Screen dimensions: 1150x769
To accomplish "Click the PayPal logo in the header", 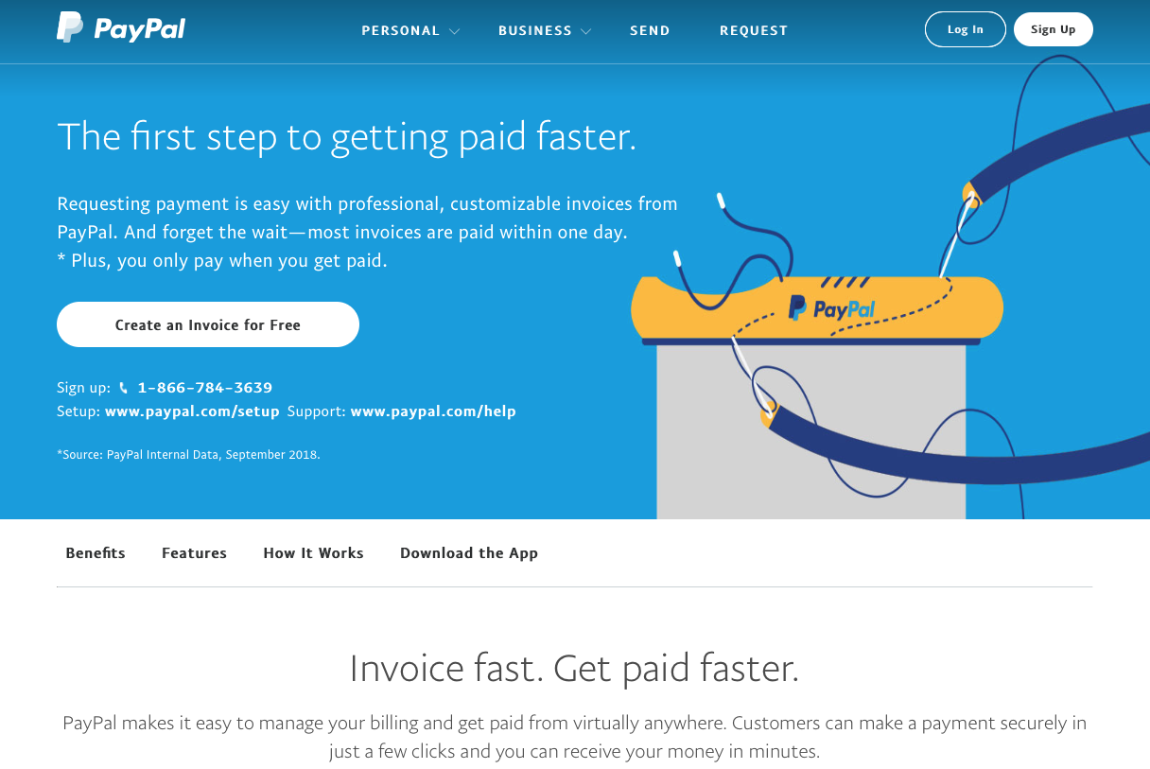I will point(121,28).
